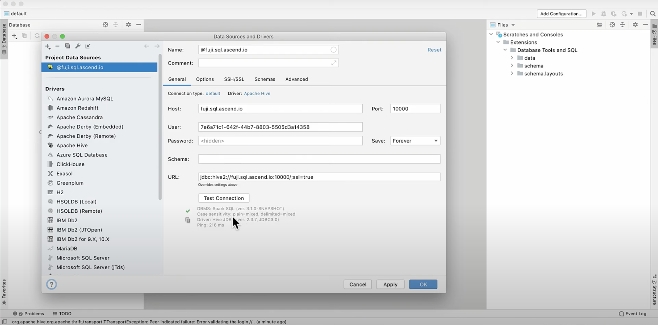Open the color circle in the Name field
Screen dimensions: 658x325
pyautogui.click(x=333, y=50)
